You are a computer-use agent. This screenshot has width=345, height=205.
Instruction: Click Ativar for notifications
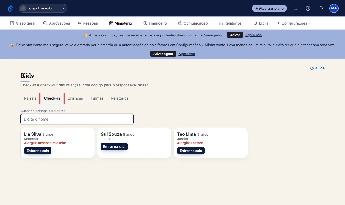coord(235,35)
